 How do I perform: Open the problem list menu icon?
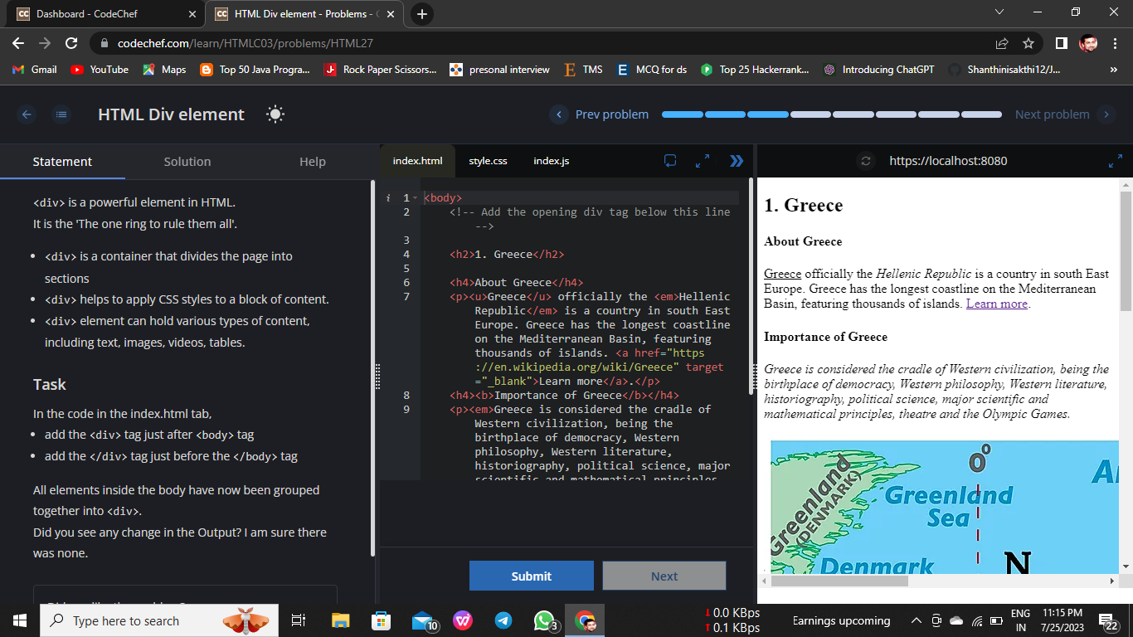61,114
